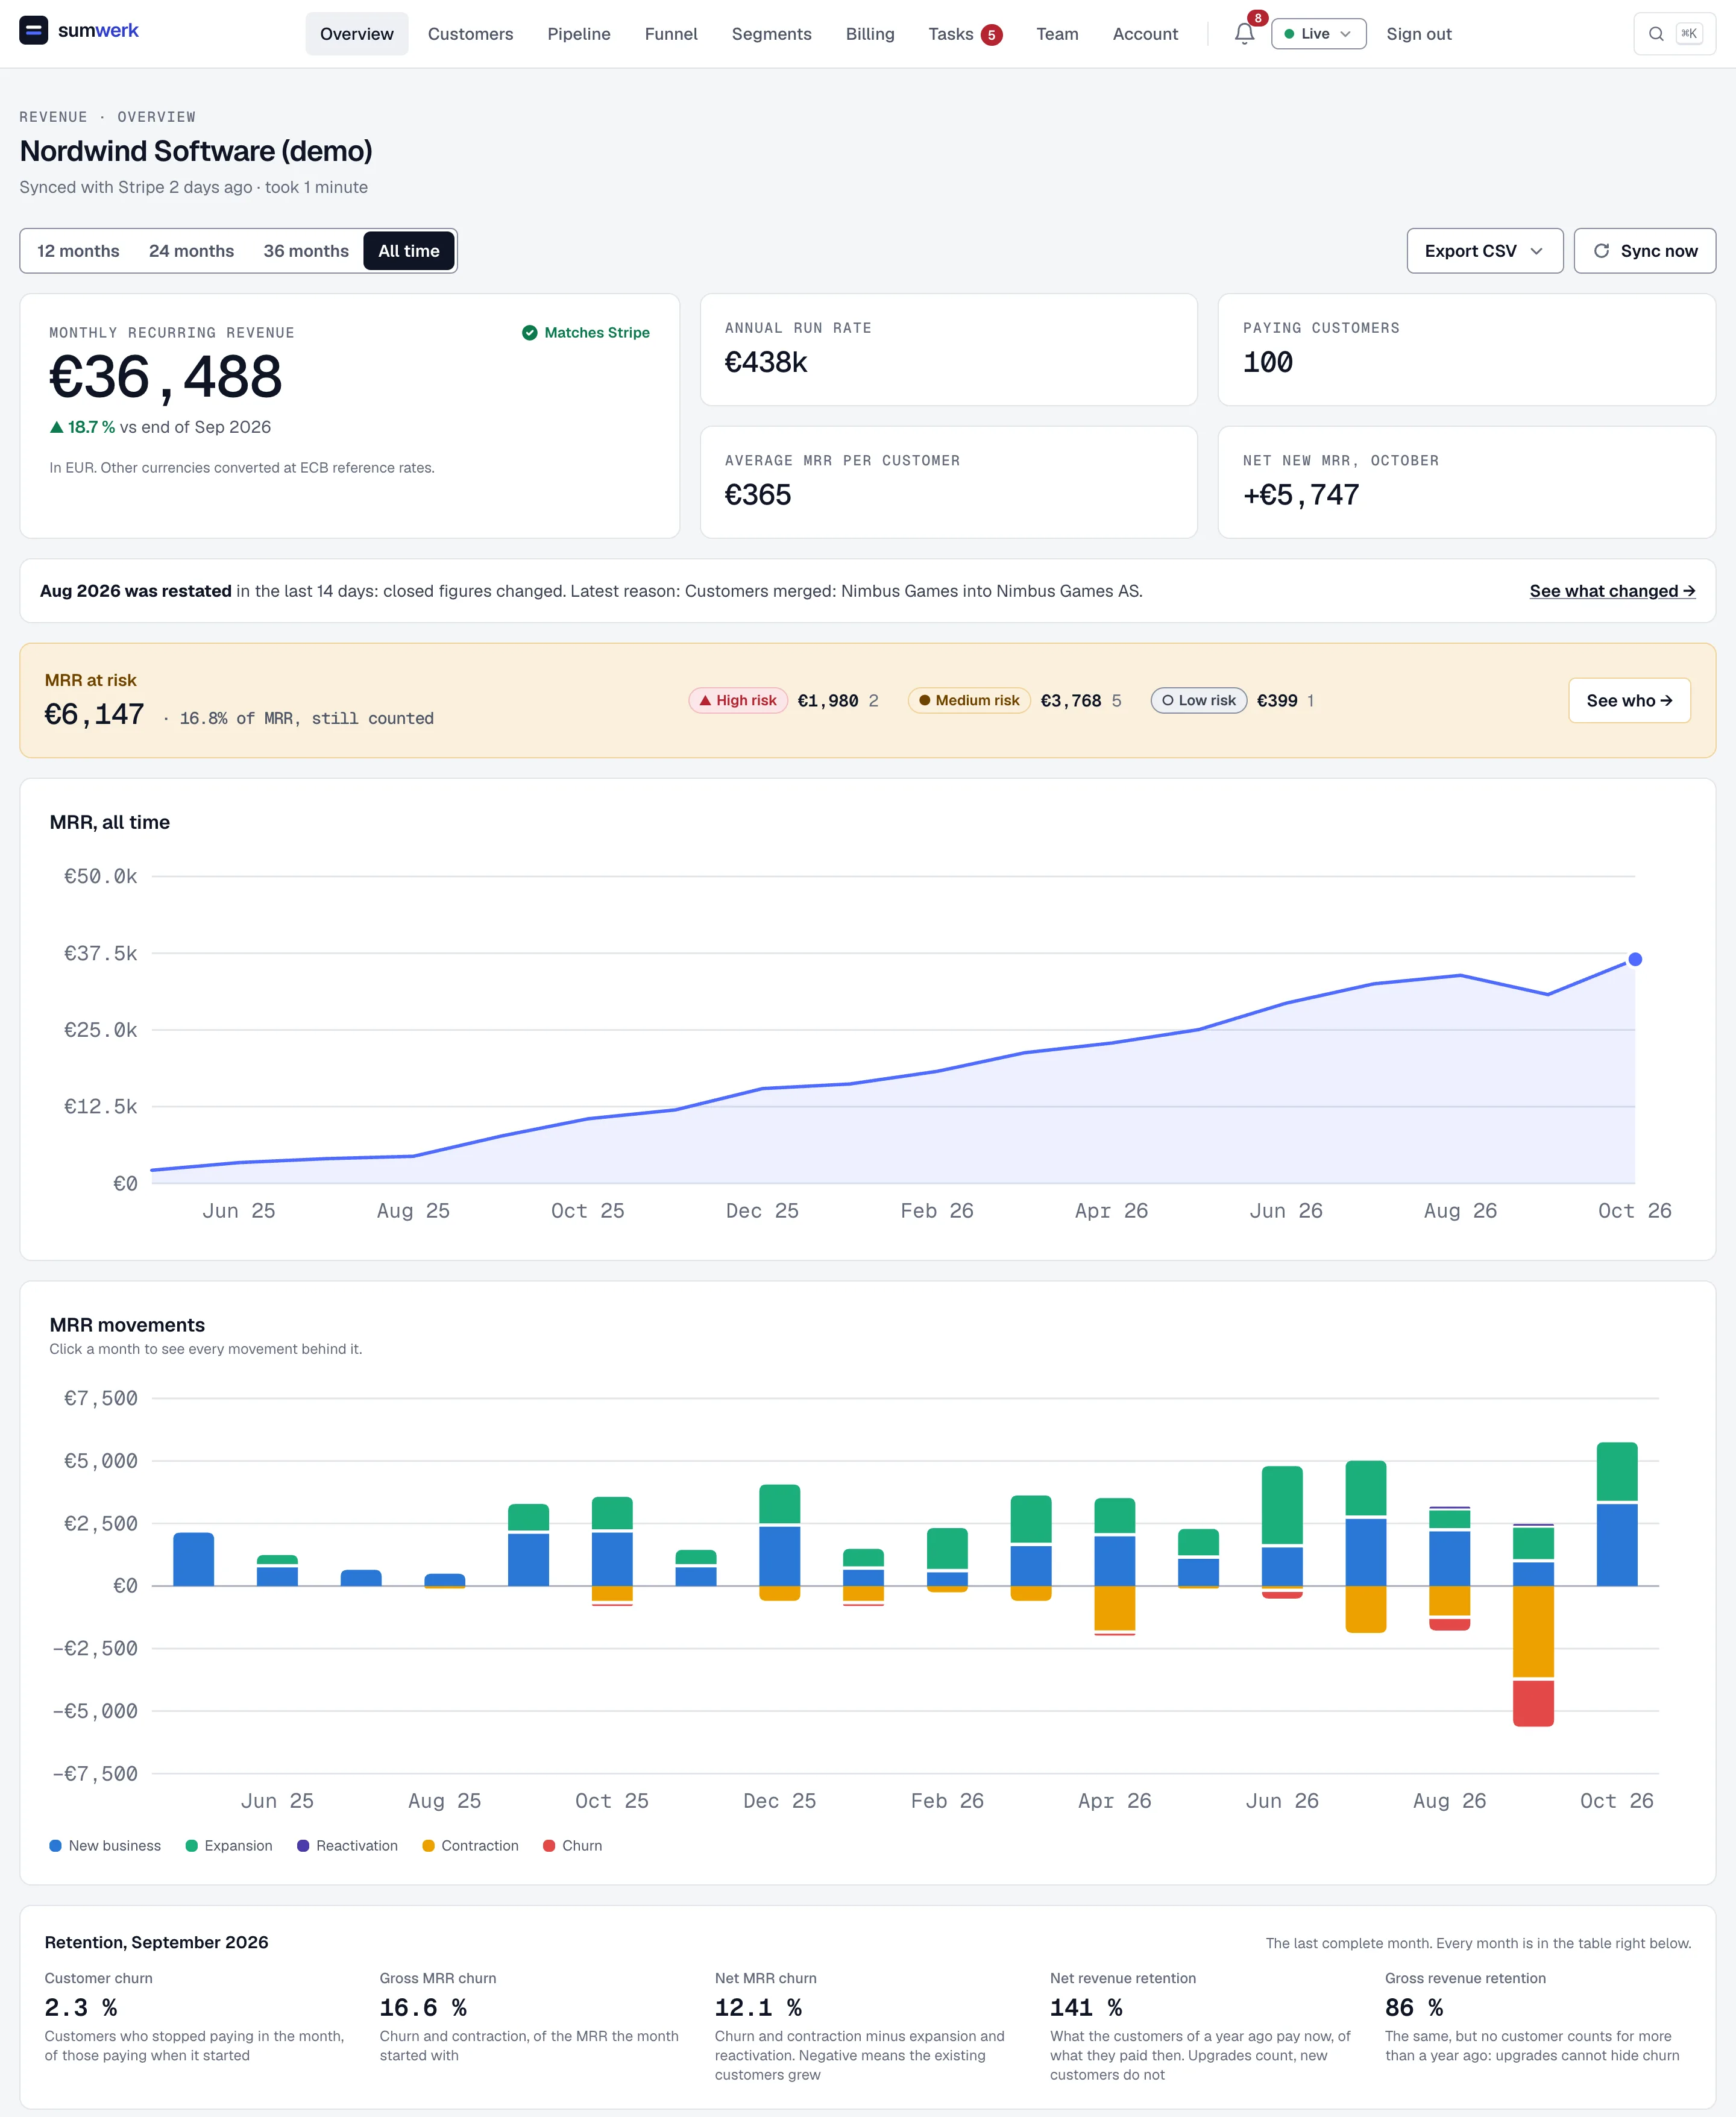The width and height of the screenshot is (1736, 2117).
Task: Open search with the magnifier icon
Action: coord(1656,34)
